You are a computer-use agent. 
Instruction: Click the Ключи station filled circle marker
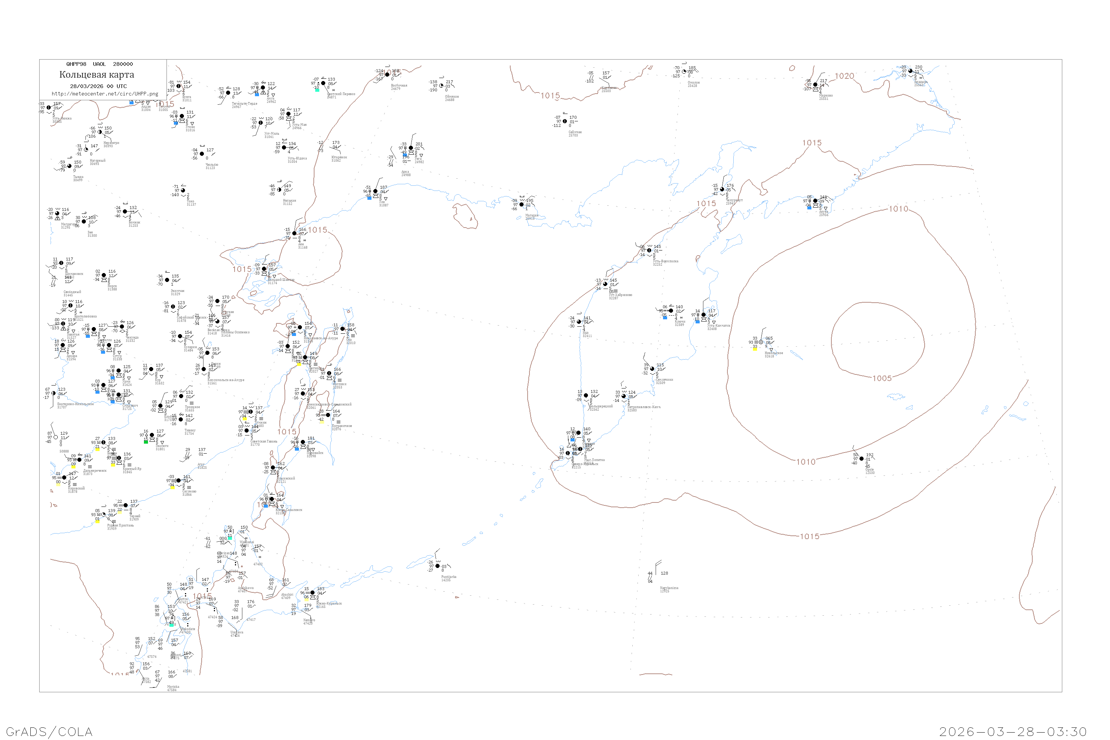click(x=670, y=310)
